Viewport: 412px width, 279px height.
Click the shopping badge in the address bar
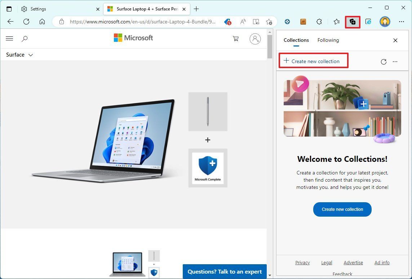pyautogui.click(x=228, y=22)
